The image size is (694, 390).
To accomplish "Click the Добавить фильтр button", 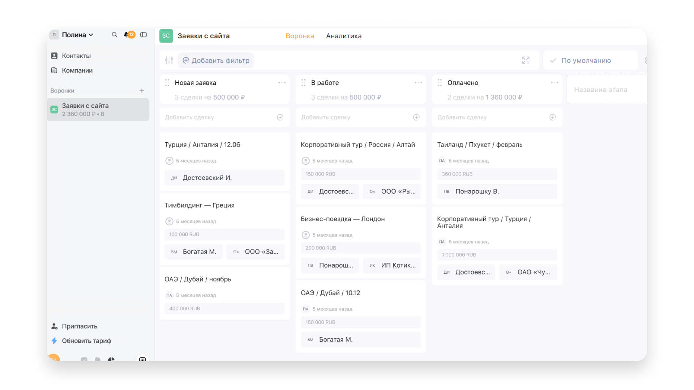I will 216,60.
